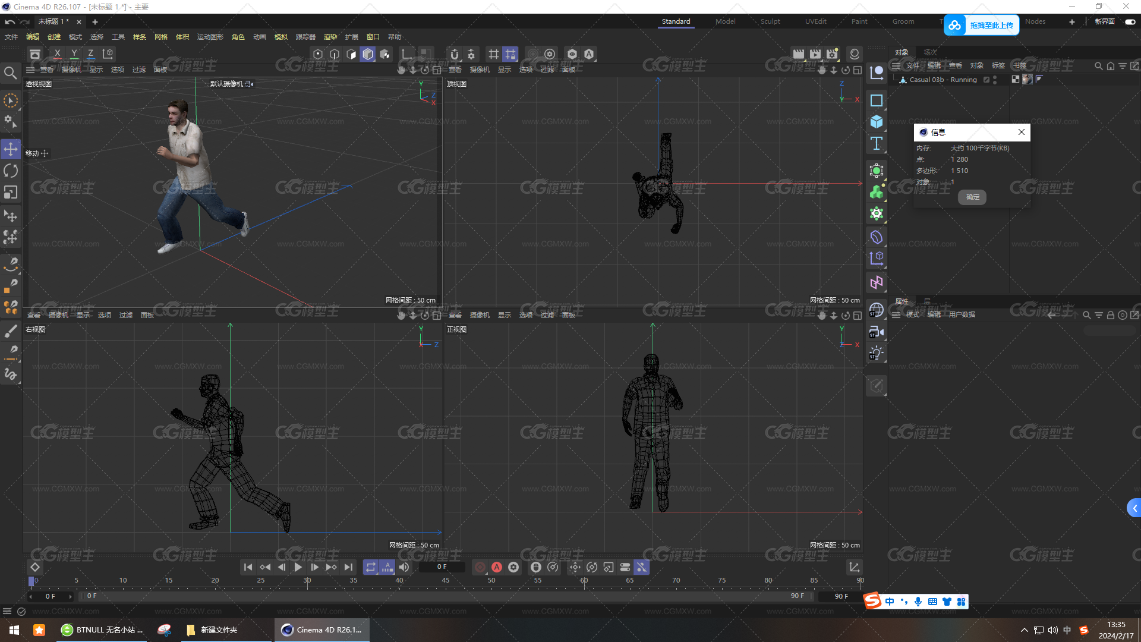This screenshot has height=642, width=1141.
Task: Click the Render to Picture Viewer clapboard icon
Action: click(815, 54)
